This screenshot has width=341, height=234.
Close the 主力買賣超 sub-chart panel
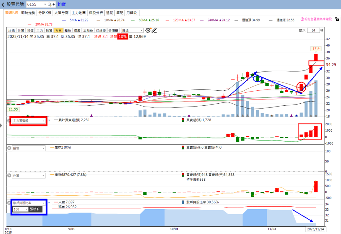point(9,121)
